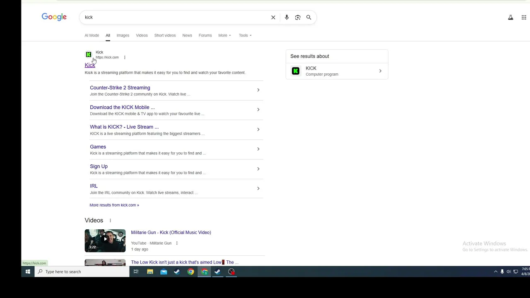Open the three-dot menu next to Videos heading
This screenshot has height=298, width=530.
tap(110, 221)
